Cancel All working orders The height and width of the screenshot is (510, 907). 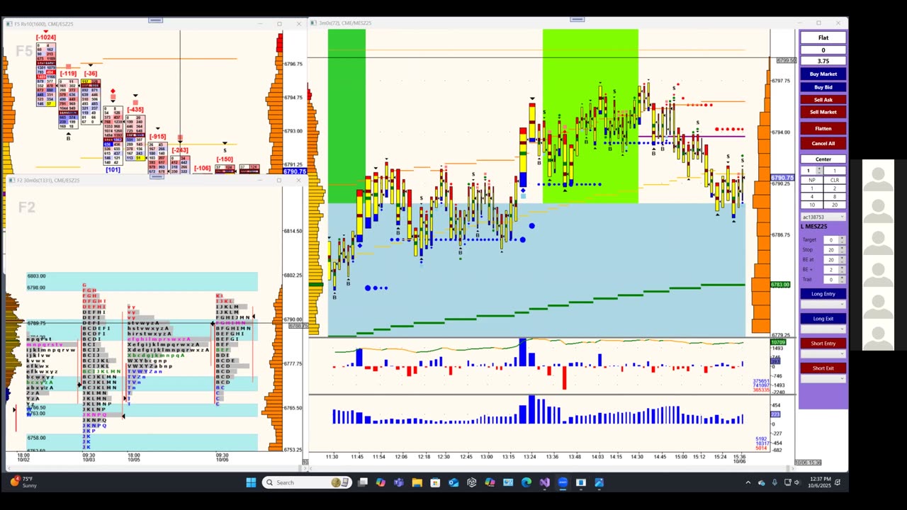[x=823, y=143]
